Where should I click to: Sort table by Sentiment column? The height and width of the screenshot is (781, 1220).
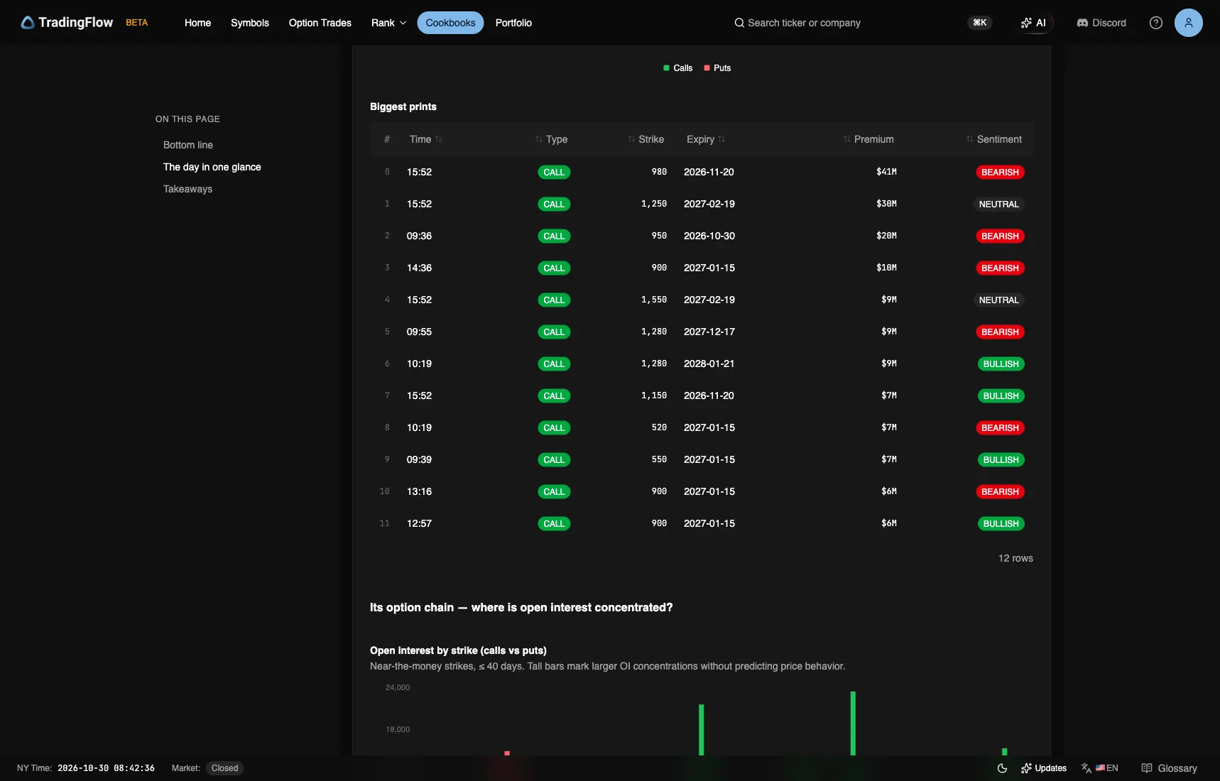pos(993,139)
